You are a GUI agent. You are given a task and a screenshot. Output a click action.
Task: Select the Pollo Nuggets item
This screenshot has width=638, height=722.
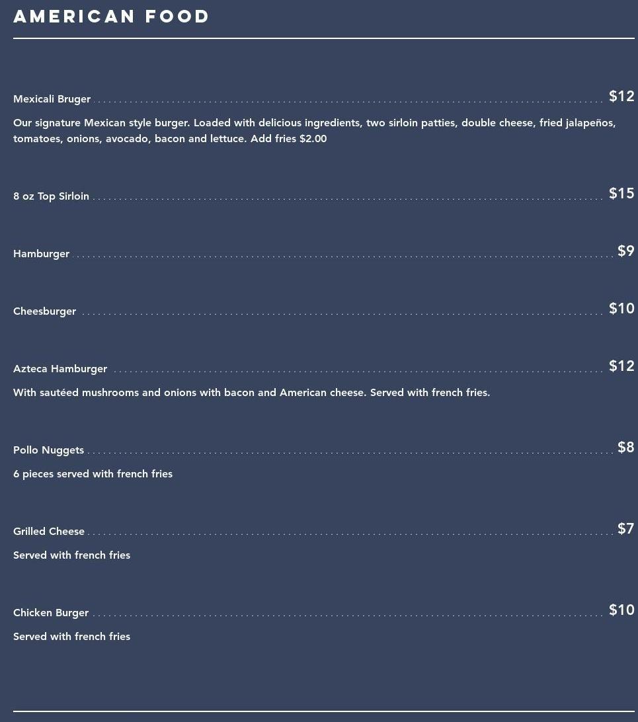(48, 450)
